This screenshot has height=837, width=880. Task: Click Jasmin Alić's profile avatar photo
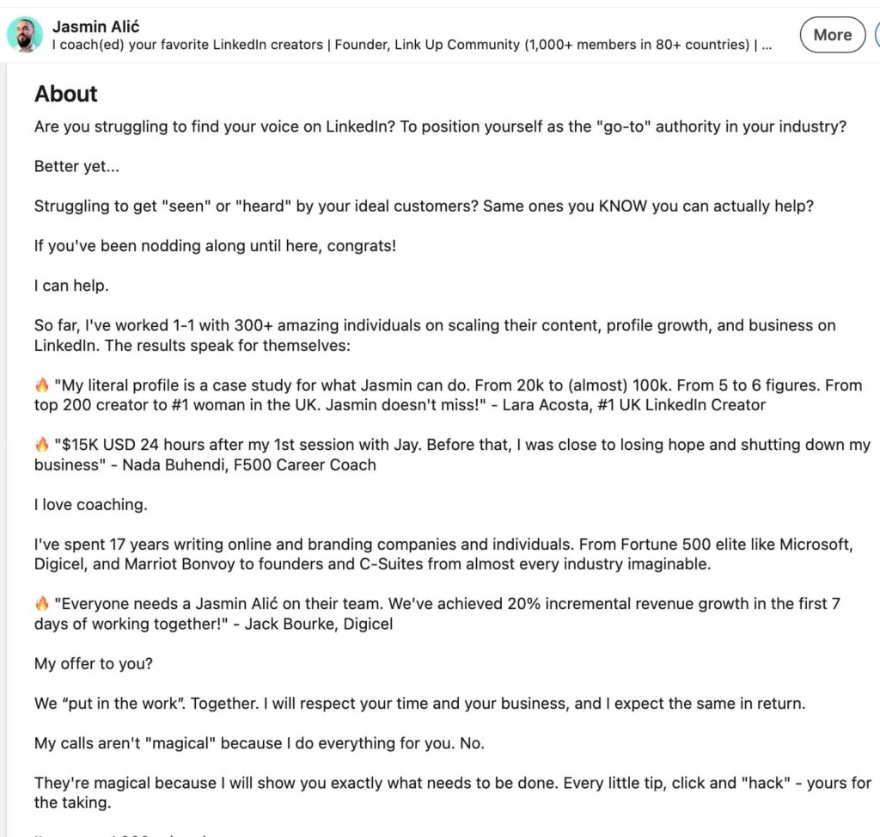(x=25, y=34)
